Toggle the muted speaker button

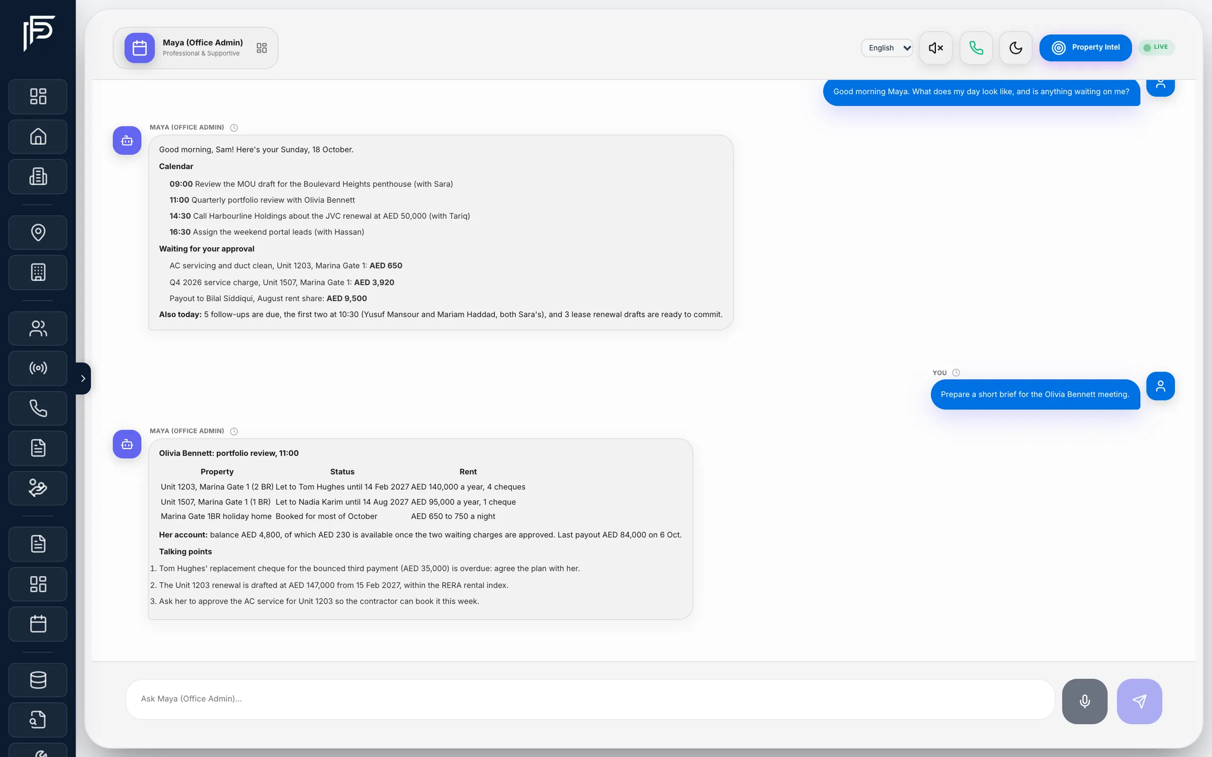(x=936, y=48)
